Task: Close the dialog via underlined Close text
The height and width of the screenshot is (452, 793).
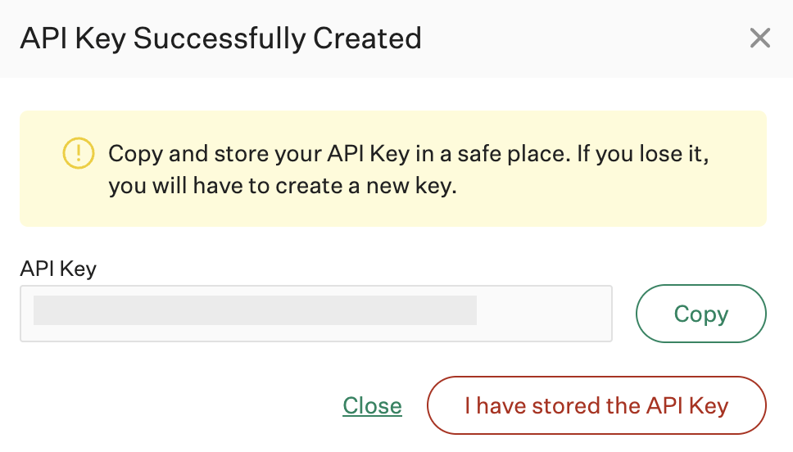Action: [372, 405]
